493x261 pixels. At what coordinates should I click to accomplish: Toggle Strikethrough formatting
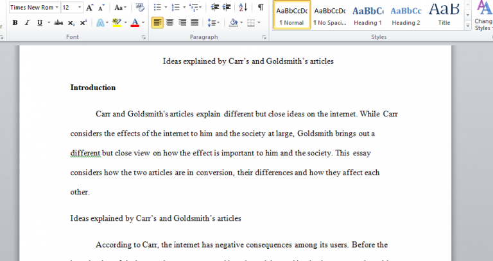(x=59, y=23)
